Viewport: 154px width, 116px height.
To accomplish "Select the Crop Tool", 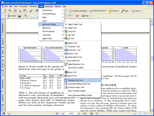I will pyautogui.click(x=82, y=31).
